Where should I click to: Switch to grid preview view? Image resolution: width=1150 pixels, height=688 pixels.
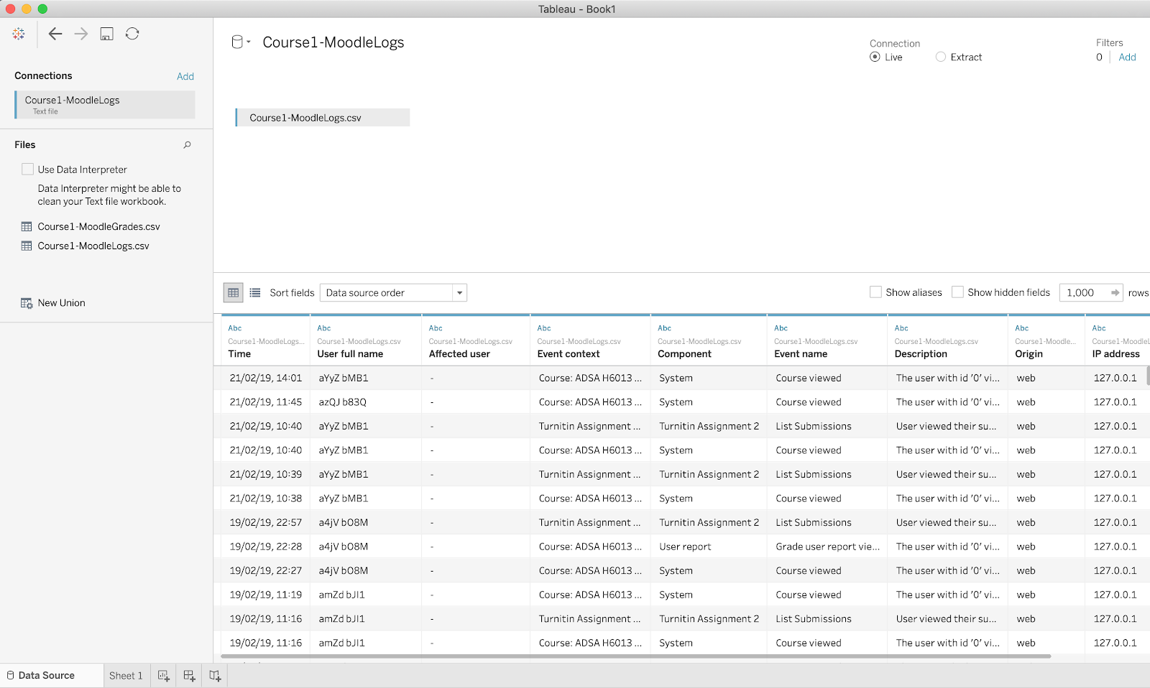pos(234,292)
